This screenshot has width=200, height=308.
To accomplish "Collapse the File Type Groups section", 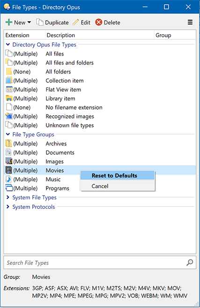I will coord(8,134).
